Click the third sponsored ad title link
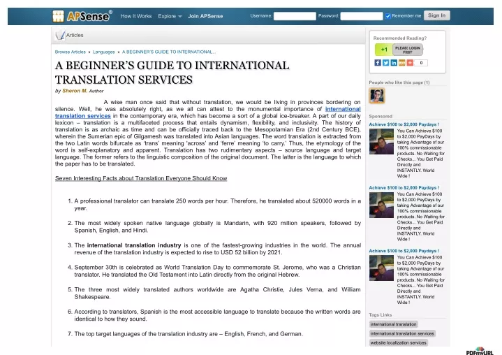 (404, 251)
